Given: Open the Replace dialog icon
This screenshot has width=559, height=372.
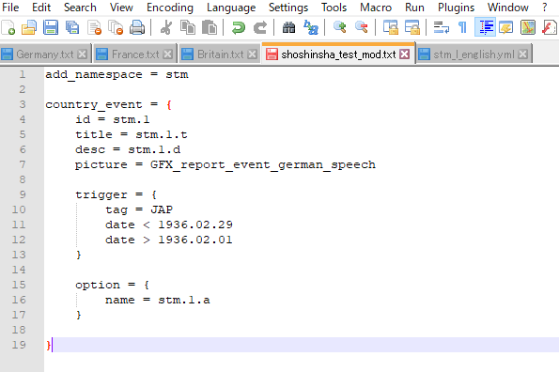Looking at the screenshot, I should (311, 27).
